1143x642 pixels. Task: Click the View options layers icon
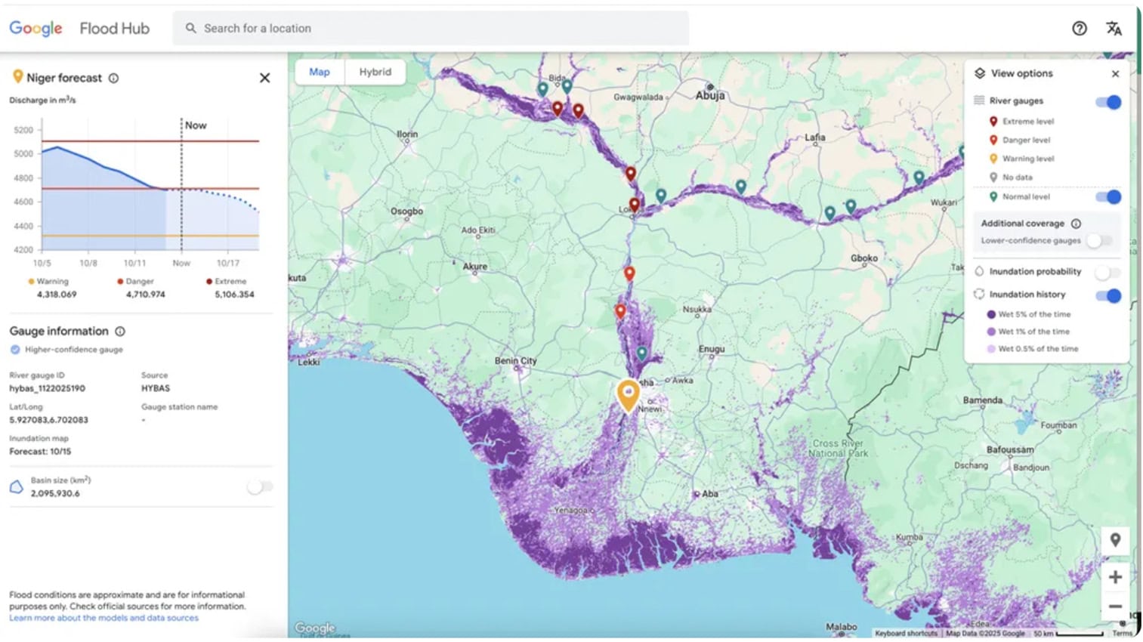[980, 73]
